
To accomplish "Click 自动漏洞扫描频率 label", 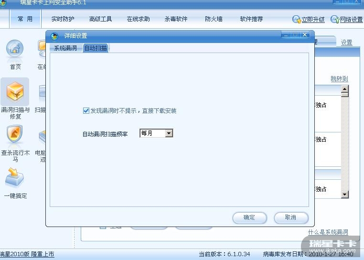I will pyautogui.click(x=105, y=134).
